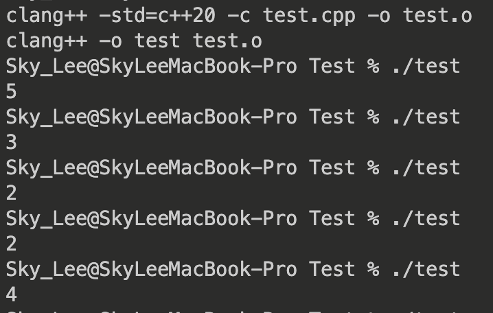Click the second output number 2
Viewport: 493px width, 313px height.
11,244
